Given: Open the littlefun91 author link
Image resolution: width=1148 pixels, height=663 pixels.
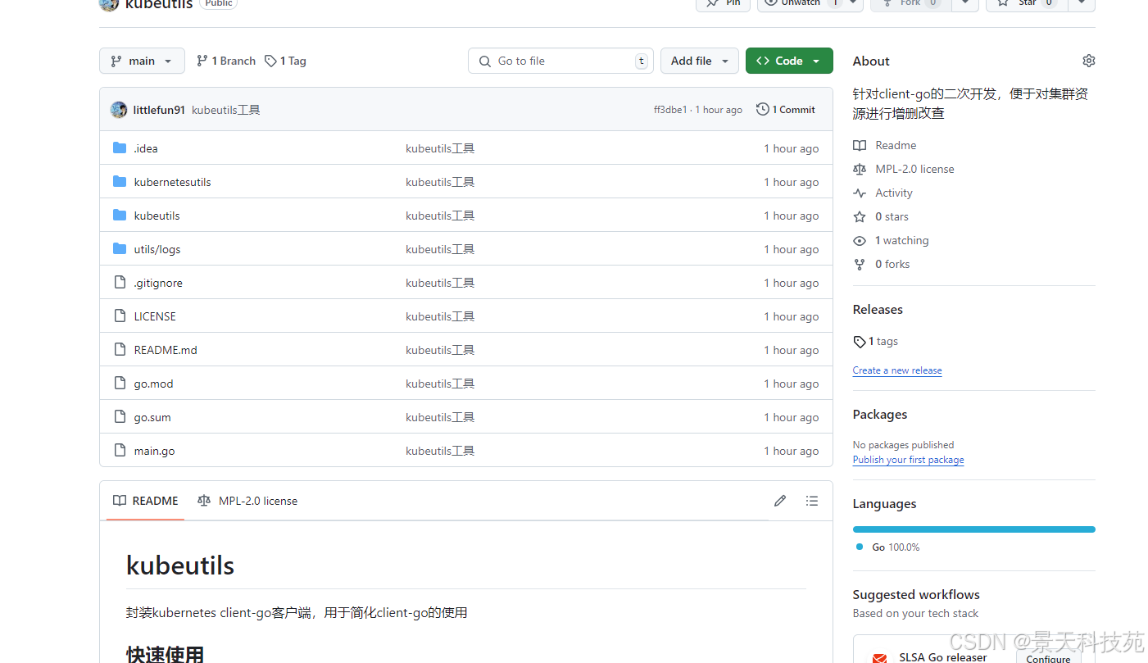Looking at the screenshot, I should pyautogui.click(x=159, y=110).
